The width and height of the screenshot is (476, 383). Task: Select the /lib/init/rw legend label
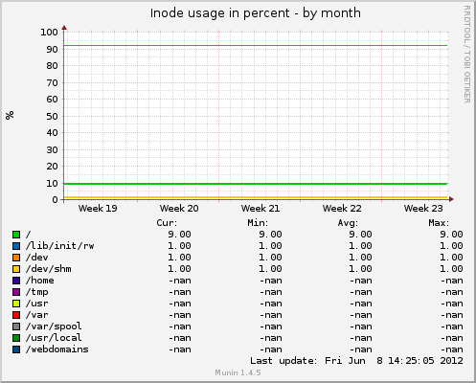pyautogui.click(x=60, y=246)
